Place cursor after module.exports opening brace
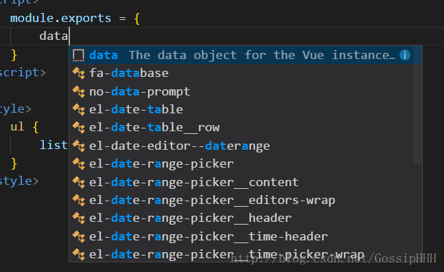This screenshot has width=444, height=272. pos(141,19)
